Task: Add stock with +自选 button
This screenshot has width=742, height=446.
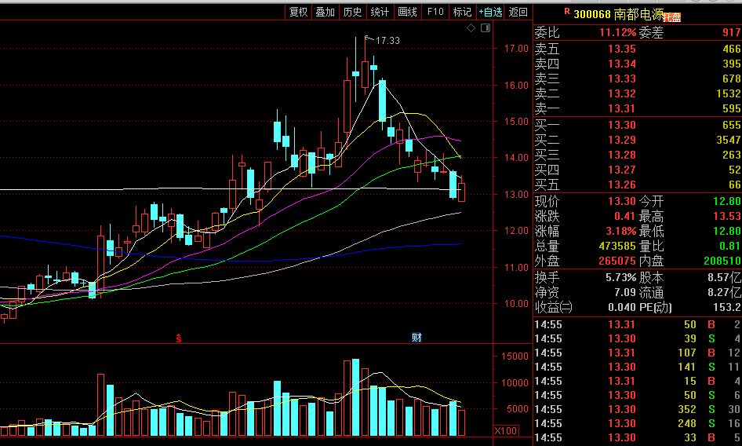Action: click(490, 12)
